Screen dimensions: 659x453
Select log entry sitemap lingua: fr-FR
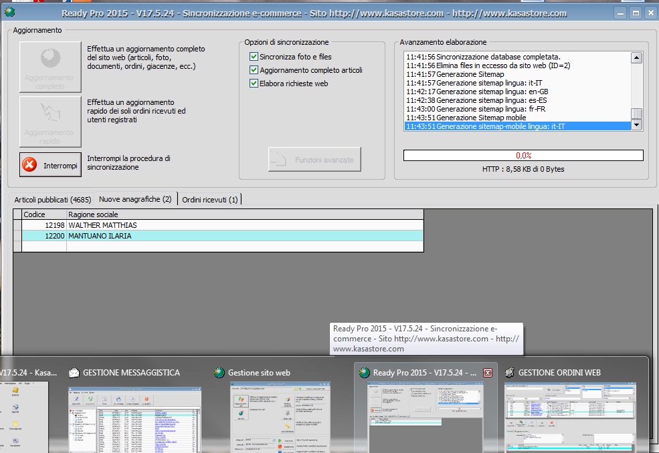click(x=518, y=109)
